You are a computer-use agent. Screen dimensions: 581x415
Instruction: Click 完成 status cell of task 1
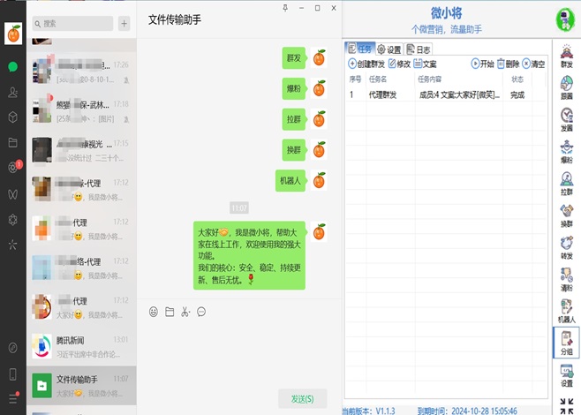click(x=517, y=94)
